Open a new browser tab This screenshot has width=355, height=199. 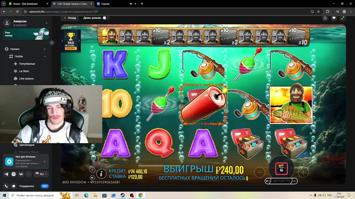point(142,4)
